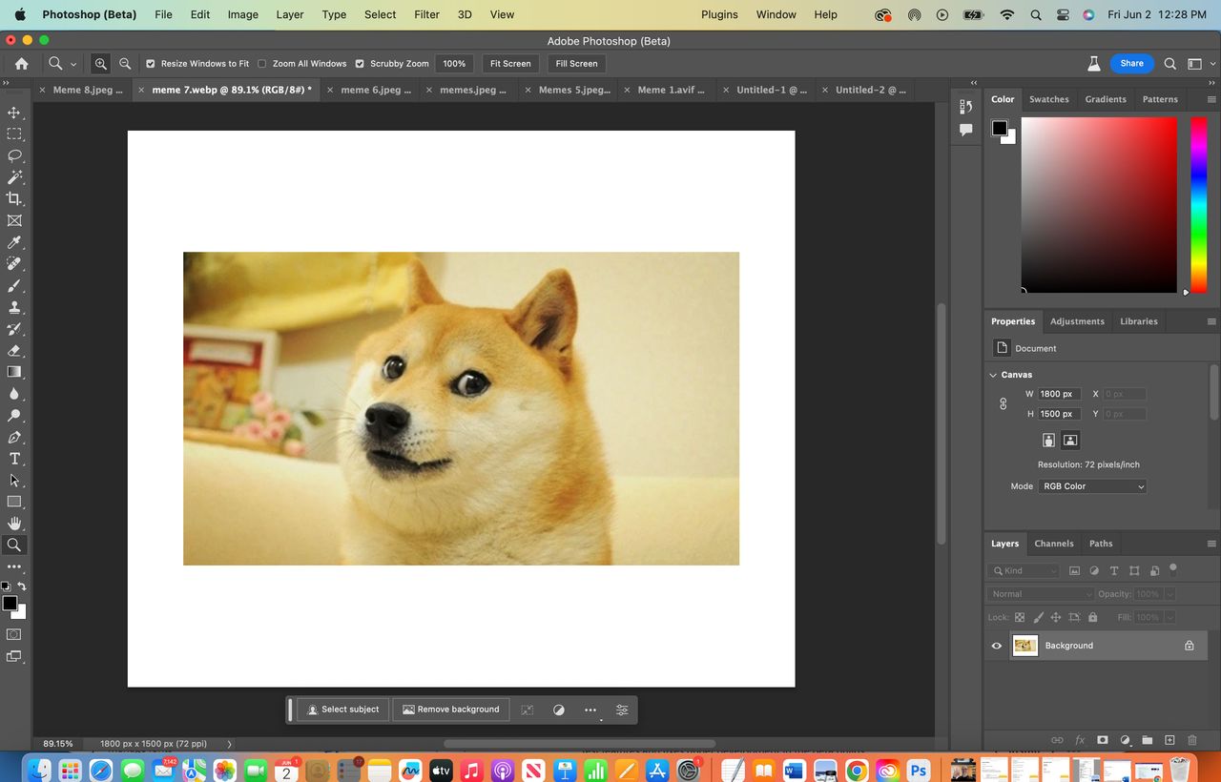Screen dimensions: 1221x782
Task: Select the Horizontal Type tool
Action: pos(14,459)
